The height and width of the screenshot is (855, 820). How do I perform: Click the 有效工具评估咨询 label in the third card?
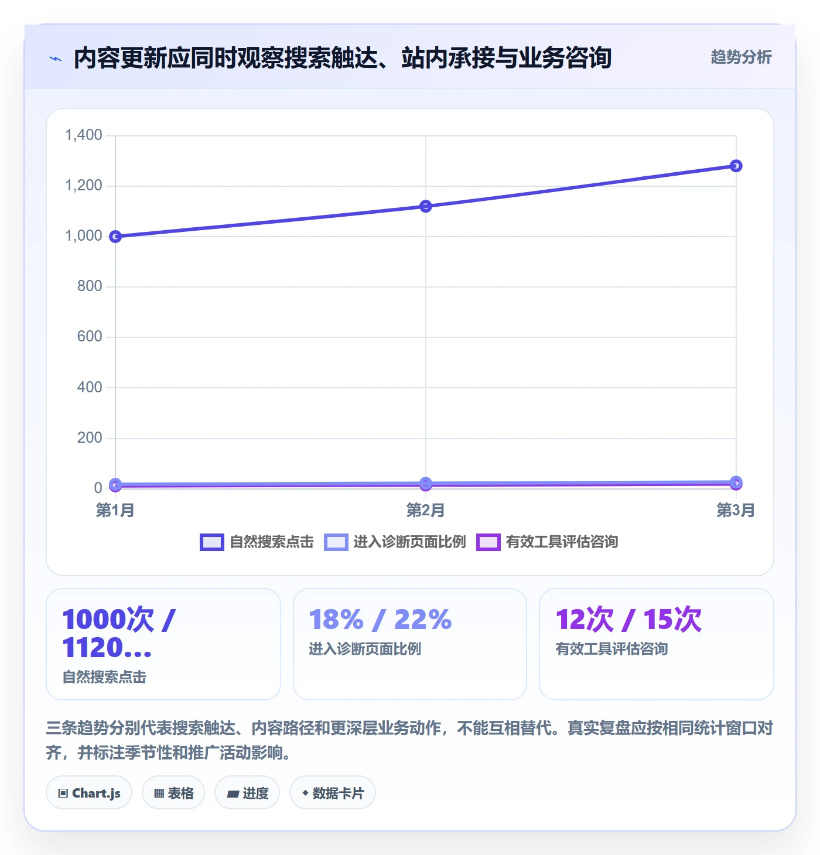pyautogui.click(x=612, y=649)
